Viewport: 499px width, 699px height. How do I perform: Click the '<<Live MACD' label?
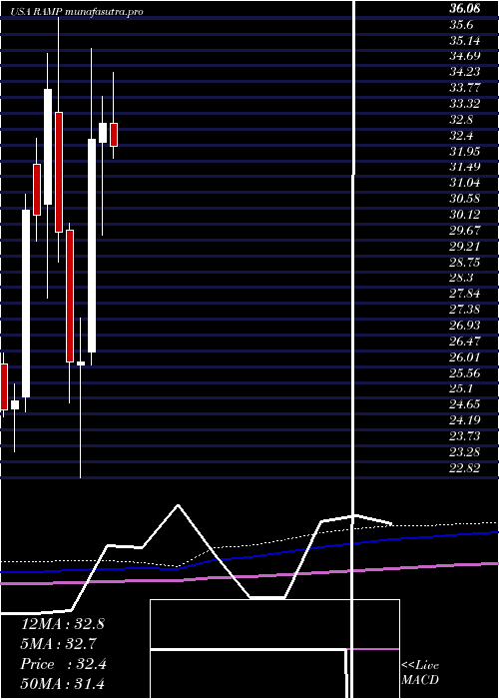[420, 673]
